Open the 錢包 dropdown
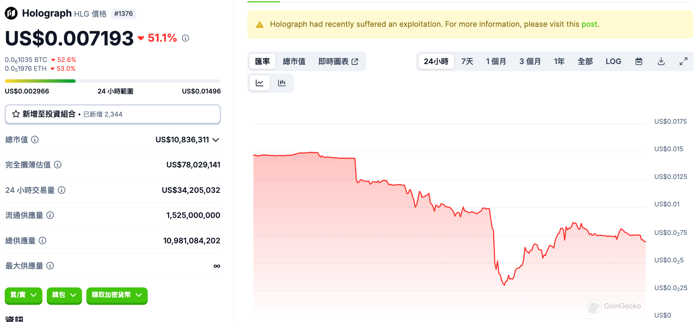This screenshot has height=322, width=700. click(64, 295)
